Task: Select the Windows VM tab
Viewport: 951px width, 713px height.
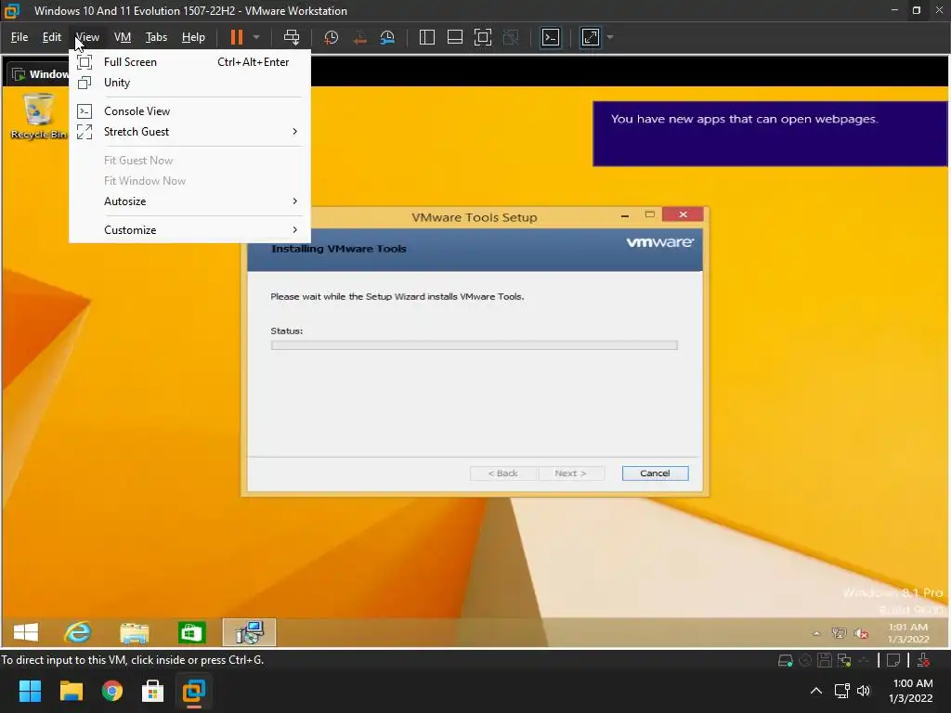Action: 40,74
